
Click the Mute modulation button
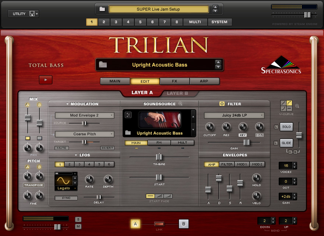pyautogui.click(x=61, y=148)
